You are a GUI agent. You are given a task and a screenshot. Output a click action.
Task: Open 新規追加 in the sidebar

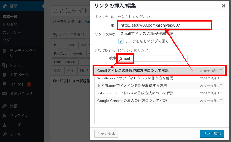10,24
